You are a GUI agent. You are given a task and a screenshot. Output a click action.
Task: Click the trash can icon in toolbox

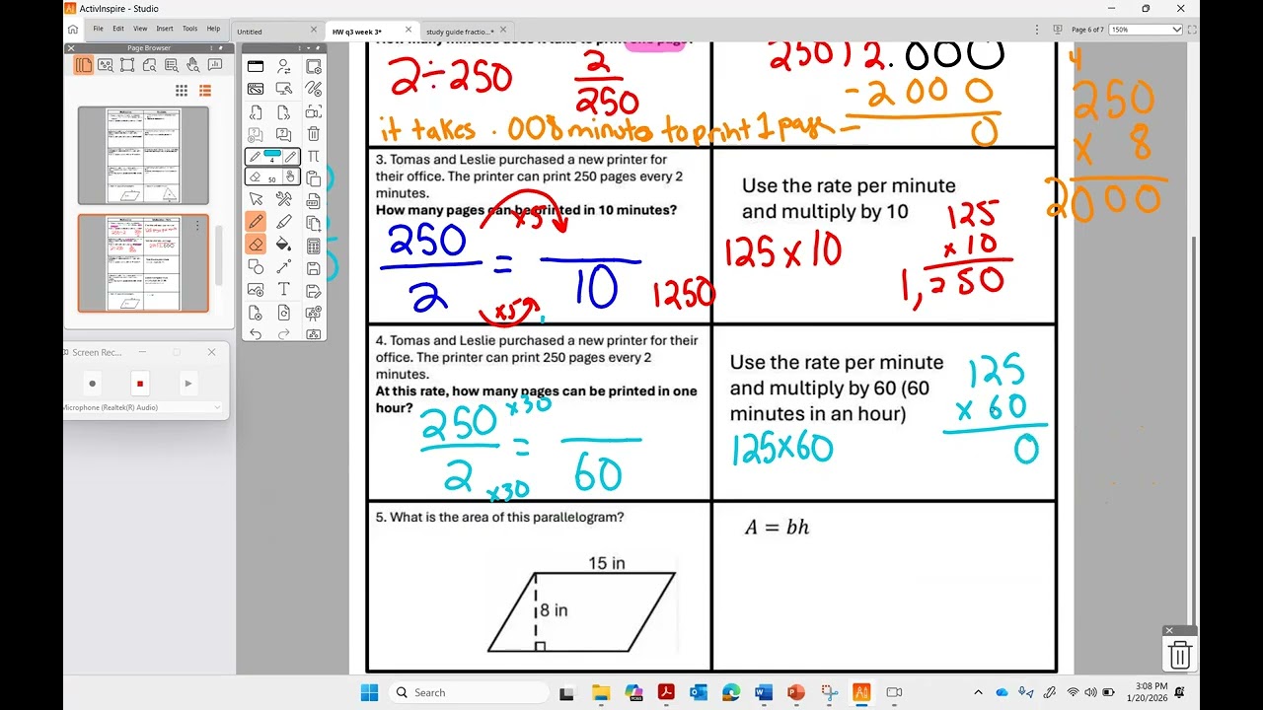tap(313, 134)
